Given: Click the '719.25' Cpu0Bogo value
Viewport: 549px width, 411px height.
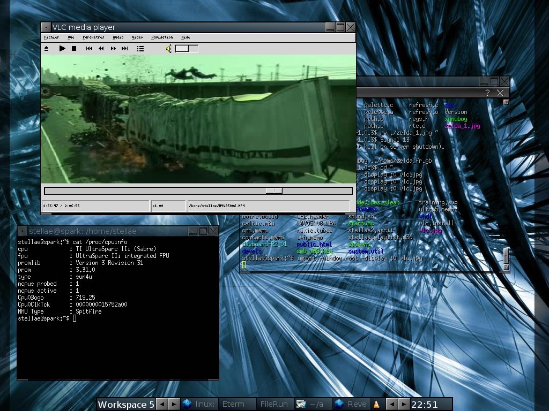Looking at the screenshot, I should tap(85, 298).
